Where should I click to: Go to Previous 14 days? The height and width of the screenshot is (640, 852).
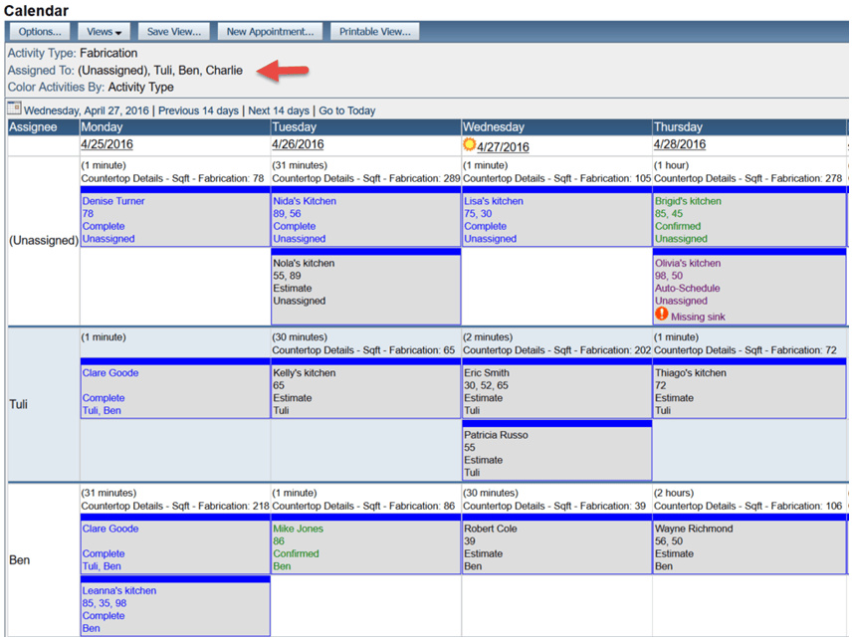point(198,110)
